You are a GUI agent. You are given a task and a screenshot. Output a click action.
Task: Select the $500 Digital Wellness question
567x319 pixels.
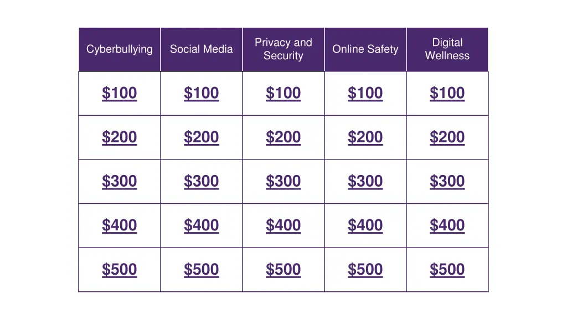447,270
